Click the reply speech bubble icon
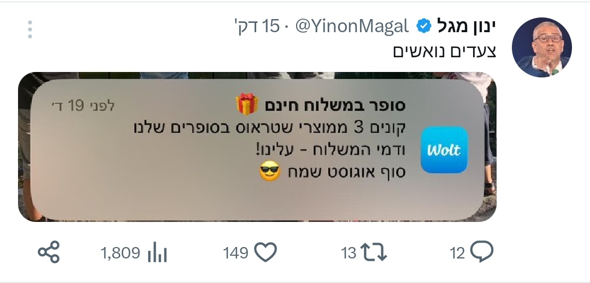Image resolution: width=590 pixels, height=283 pixels. (x=482, y=251)
